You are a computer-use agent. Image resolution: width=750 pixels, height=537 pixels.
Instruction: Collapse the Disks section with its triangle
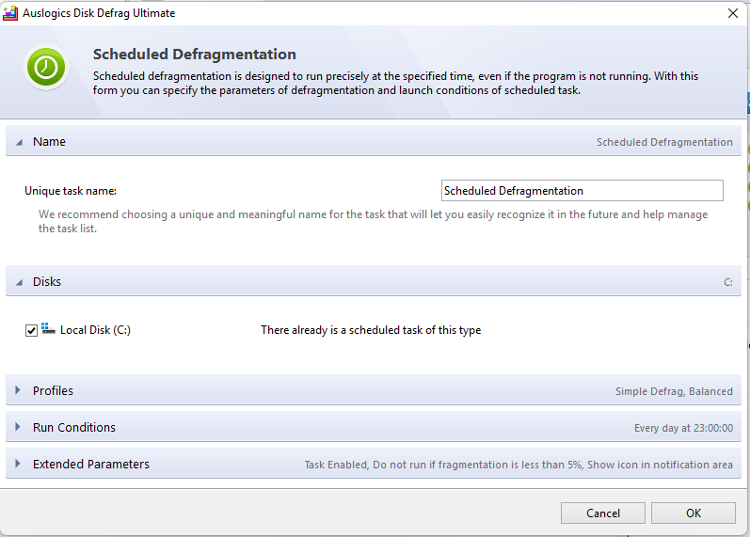tap(18, 282)
